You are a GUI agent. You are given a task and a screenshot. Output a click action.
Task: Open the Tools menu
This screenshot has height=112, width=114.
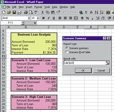tap(47, 7)
